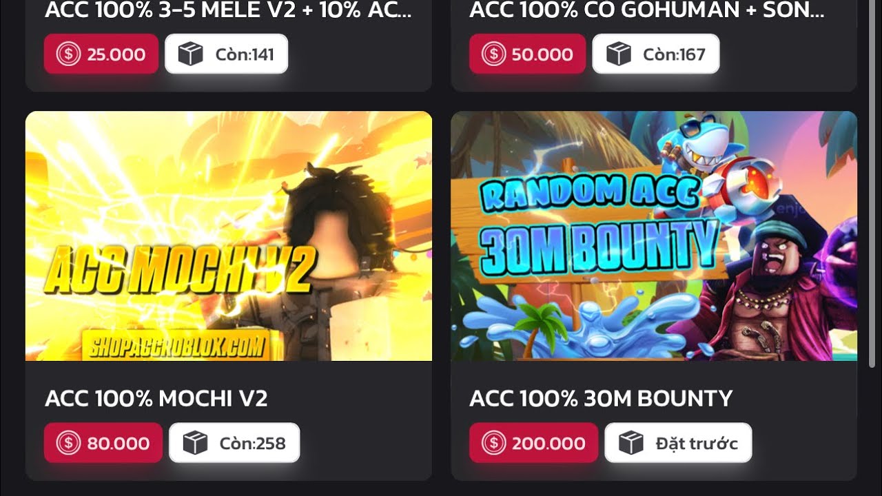Click the box icon next to Còn:141

pos(190,54)
